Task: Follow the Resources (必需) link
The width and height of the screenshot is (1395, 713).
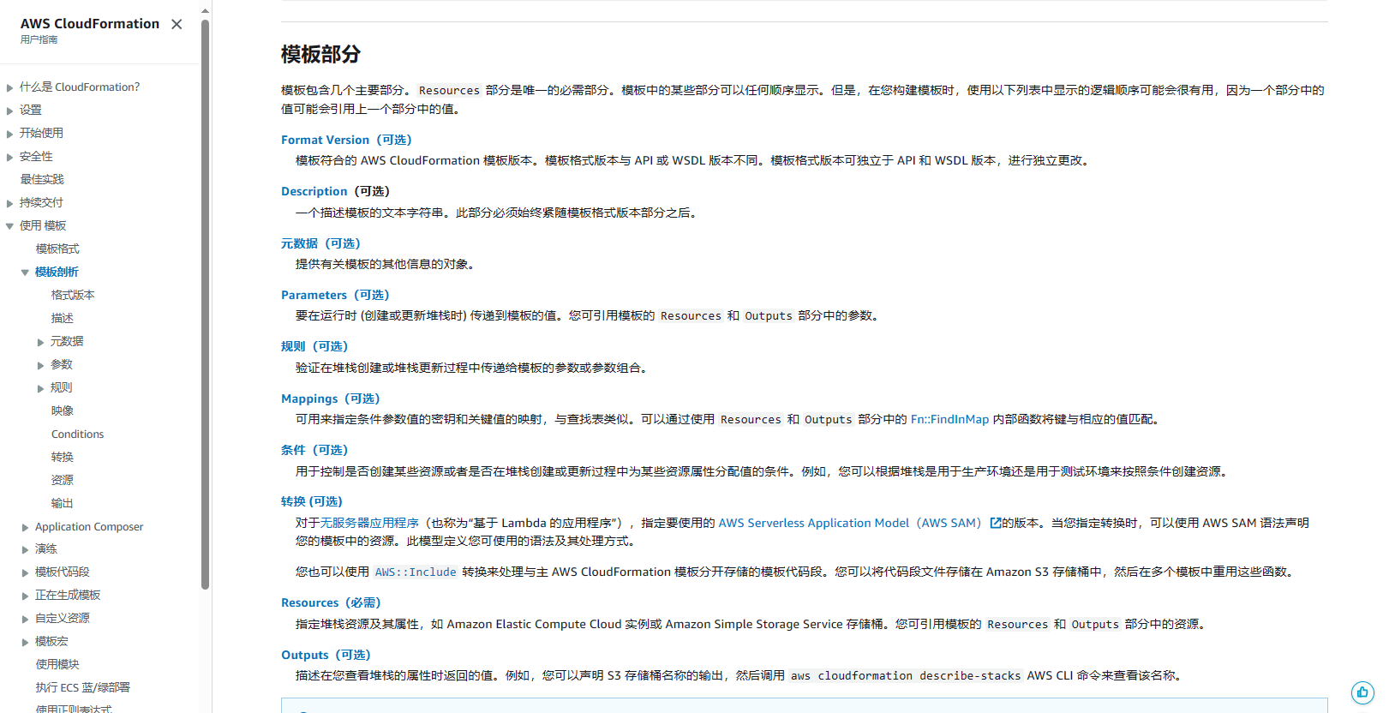Action: click(331, 602)
